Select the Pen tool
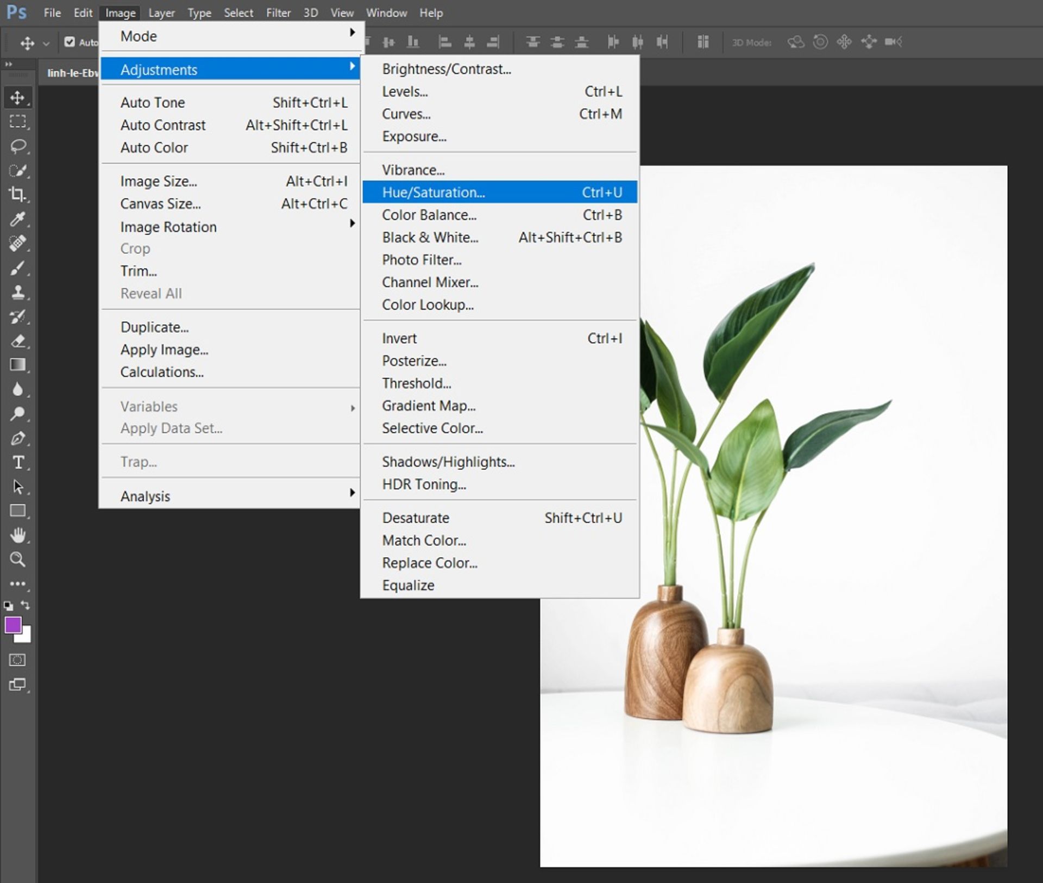1043x883 pixels. [18, 439]
